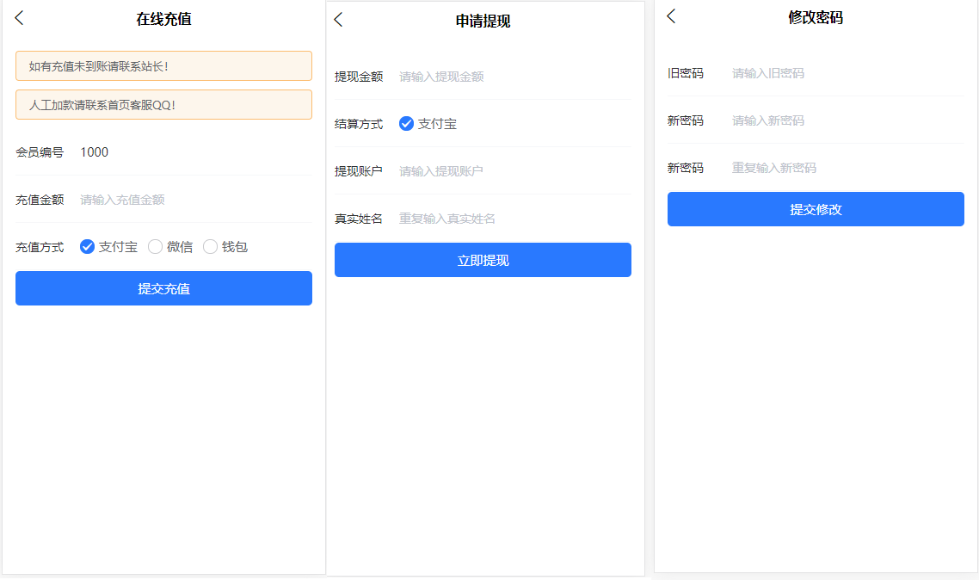Tap back arrow on 修改密码 page
This screenshot has height=580, width=979.
pyautogui.click(x=671, y=16)
